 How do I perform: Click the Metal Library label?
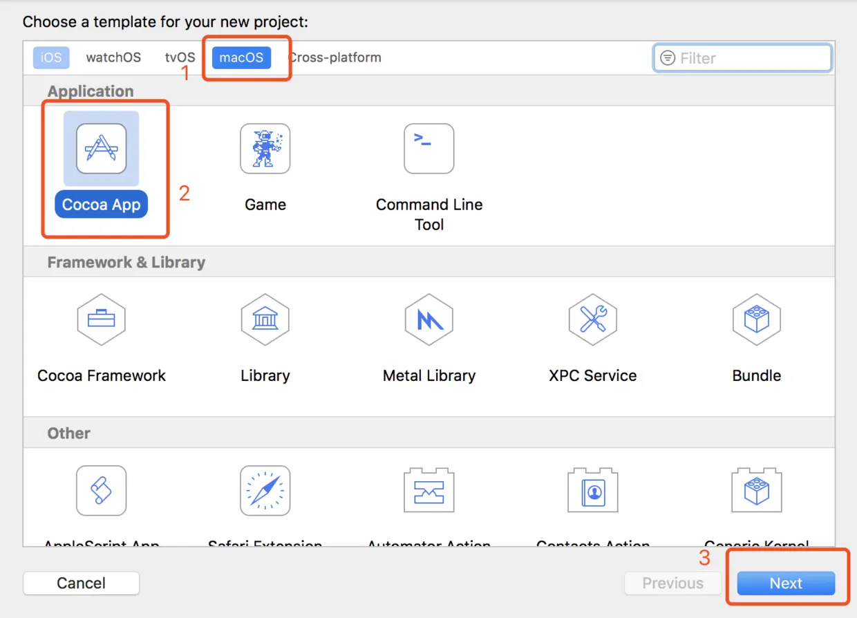click(x=429, y=375)
